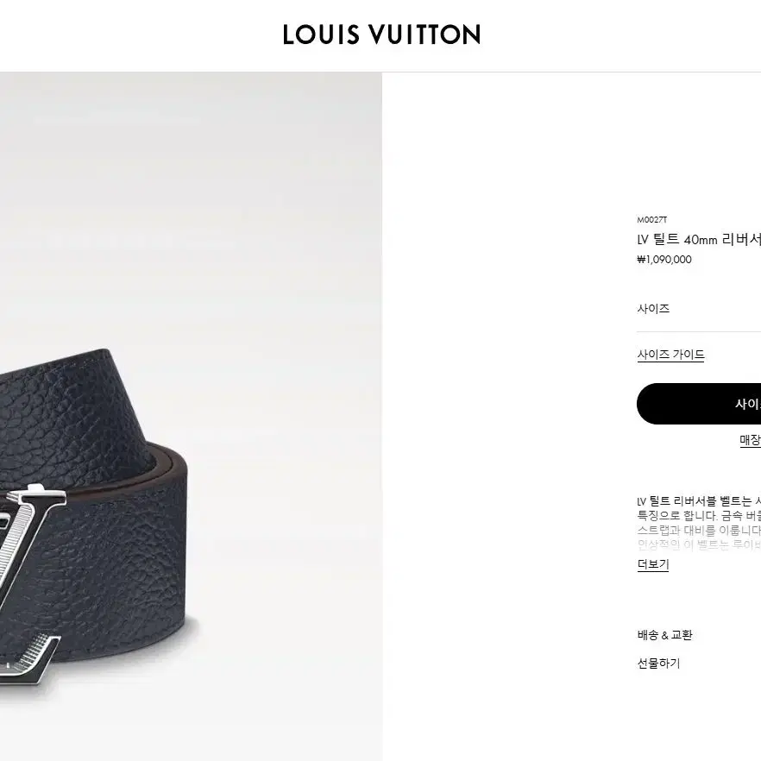Select the product code M0027T
The height and width of the screenshot is (761, 761).
coord(651,220)
